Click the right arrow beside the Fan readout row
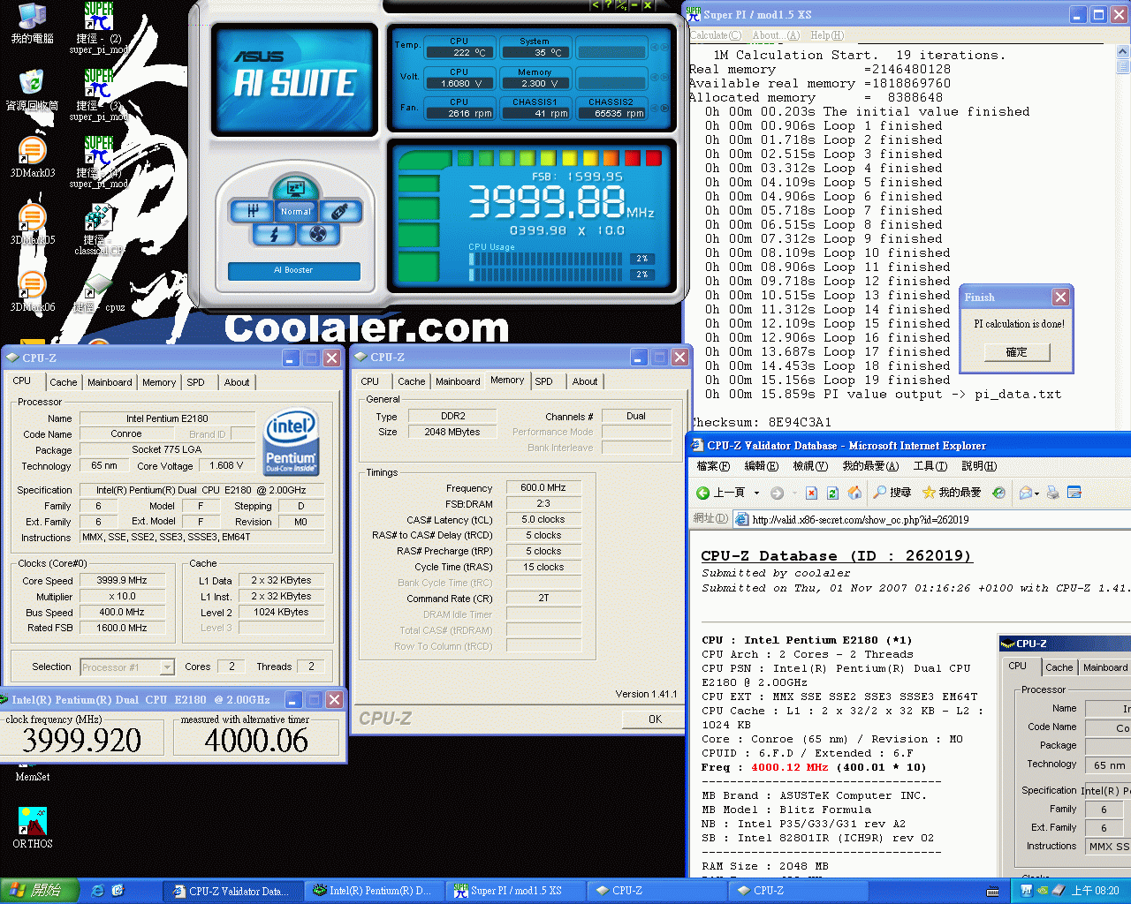 pyautogui.click(x=664, y=109)
